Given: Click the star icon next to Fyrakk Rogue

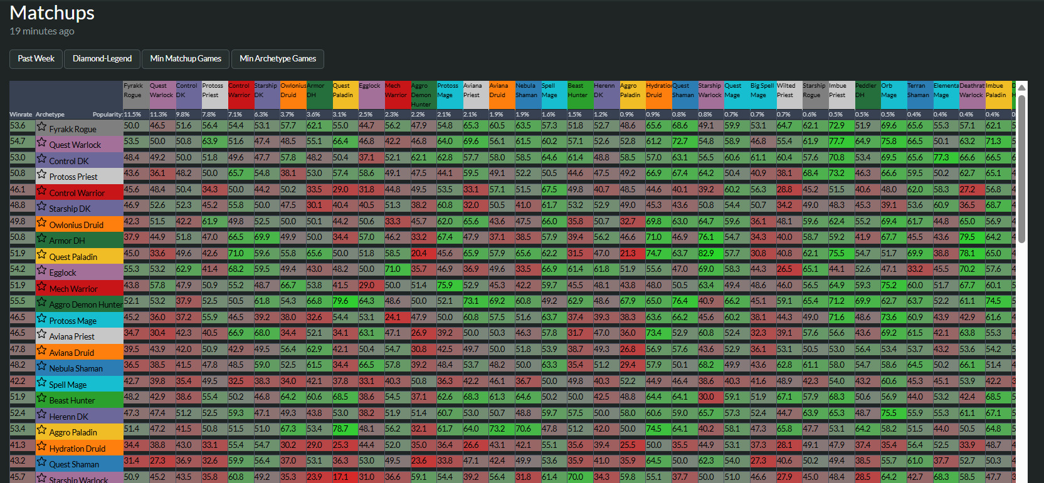Looking at the screenshot, I should pyautogui.click(x=42, y=127).
